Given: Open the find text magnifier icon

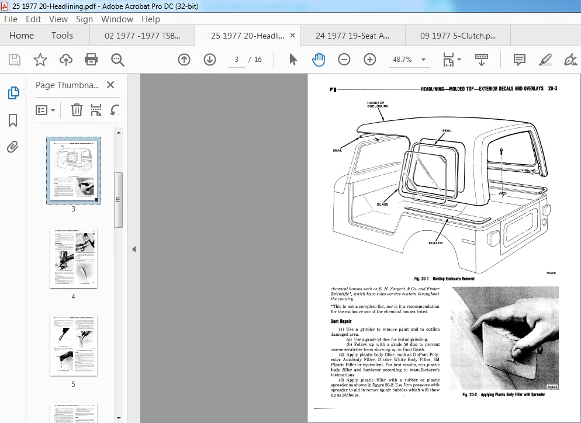Looking at the screenshot, I should (117, 60).
